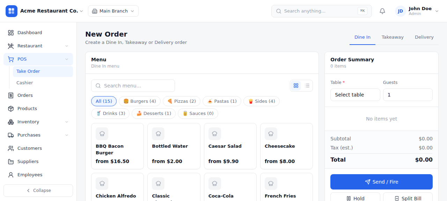The width and height of the screenshot is (447, 201).
Task: Filter menu by Desserts (1)
Action: 154,114
